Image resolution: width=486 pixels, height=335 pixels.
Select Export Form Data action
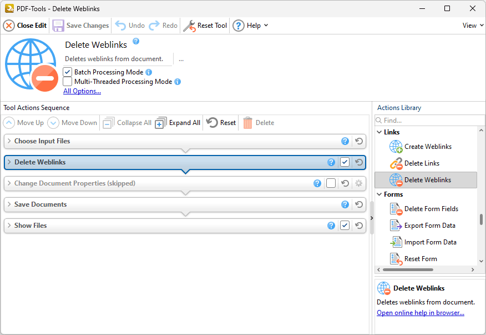(x=426, y=226)
